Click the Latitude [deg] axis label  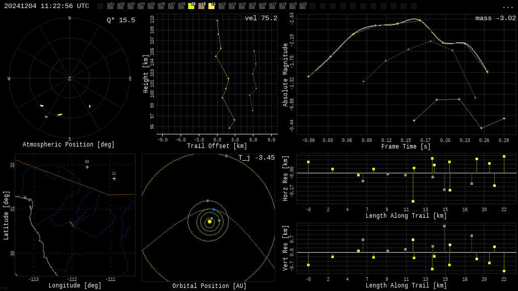click(6, 215)
